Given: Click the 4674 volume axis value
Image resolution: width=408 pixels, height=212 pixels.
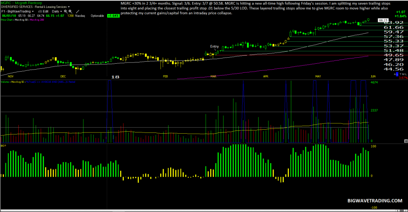Looking at the screenshot, I should pyautogui.click(x=374, y=82).
